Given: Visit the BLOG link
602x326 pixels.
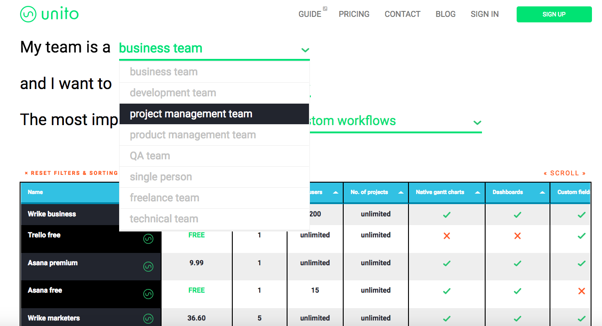Looking at the screenshot, I should 445,14.
